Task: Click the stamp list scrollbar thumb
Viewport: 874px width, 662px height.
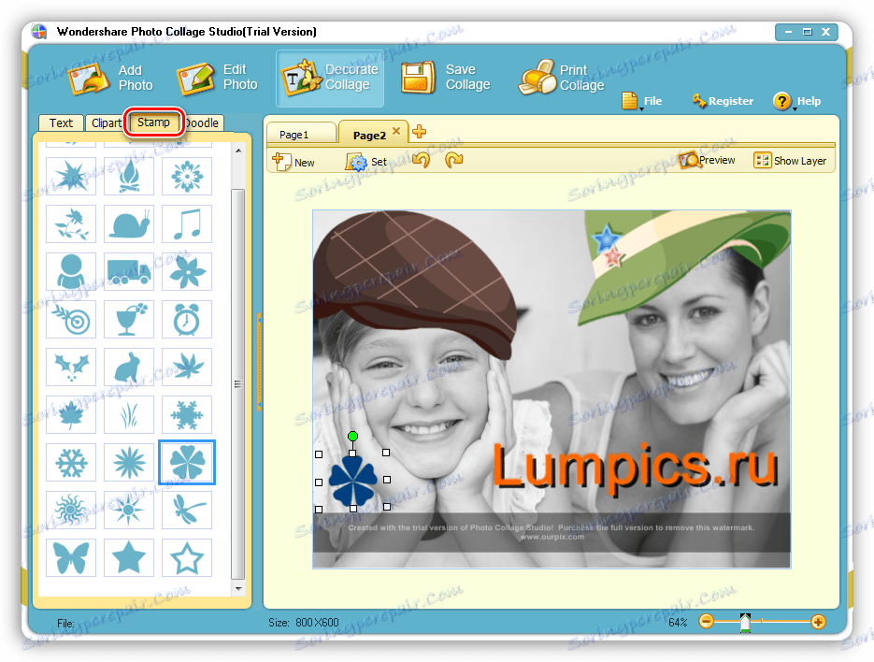Action: (238, 383)
